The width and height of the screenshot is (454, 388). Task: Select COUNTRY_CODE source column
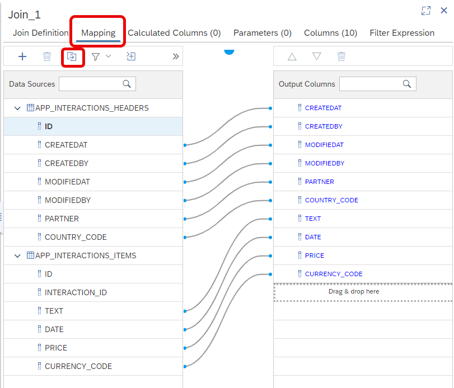93,237
